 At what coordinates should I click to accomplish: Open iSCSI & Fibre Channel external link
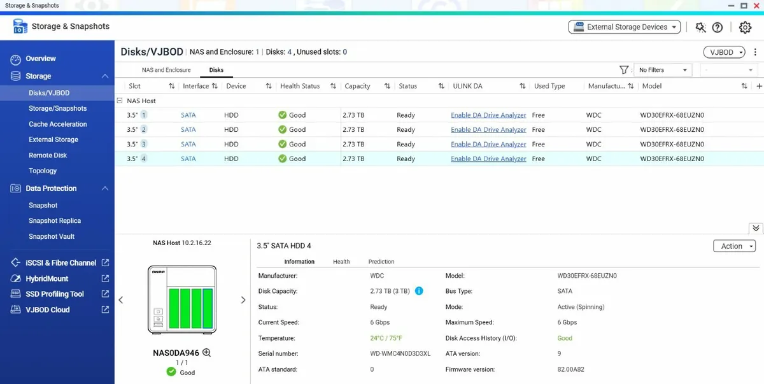pyautogui.click(x=105, y=263)
